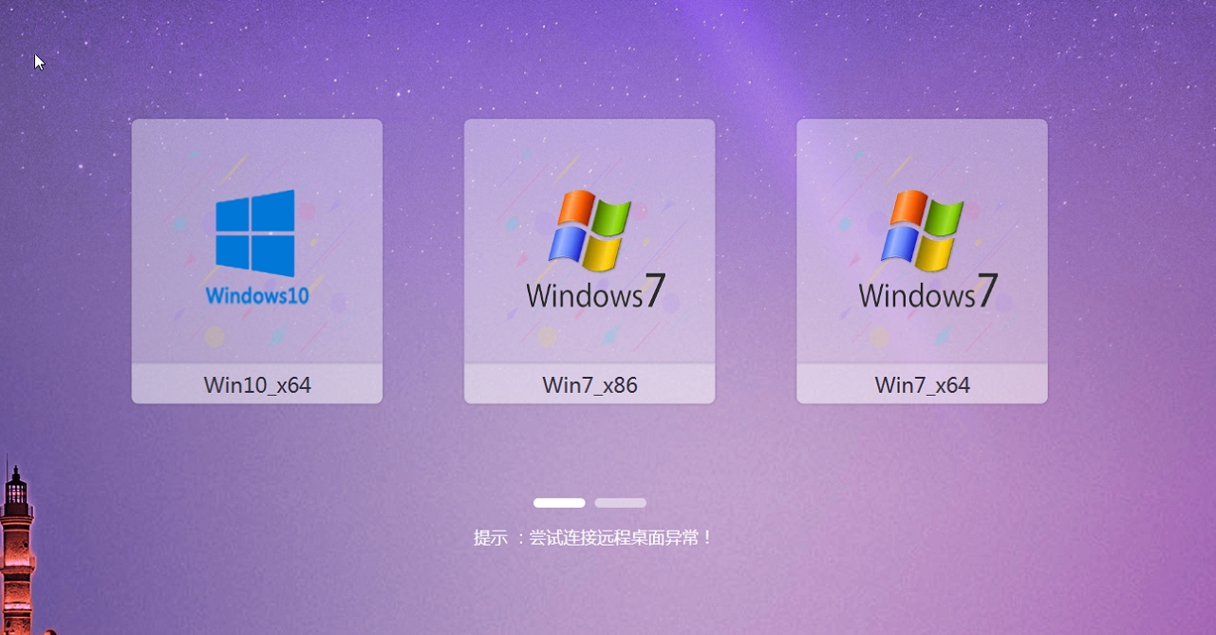Click the Win10_x64 label
This screenshot has width=1216, height=635.
pos(257,385)
